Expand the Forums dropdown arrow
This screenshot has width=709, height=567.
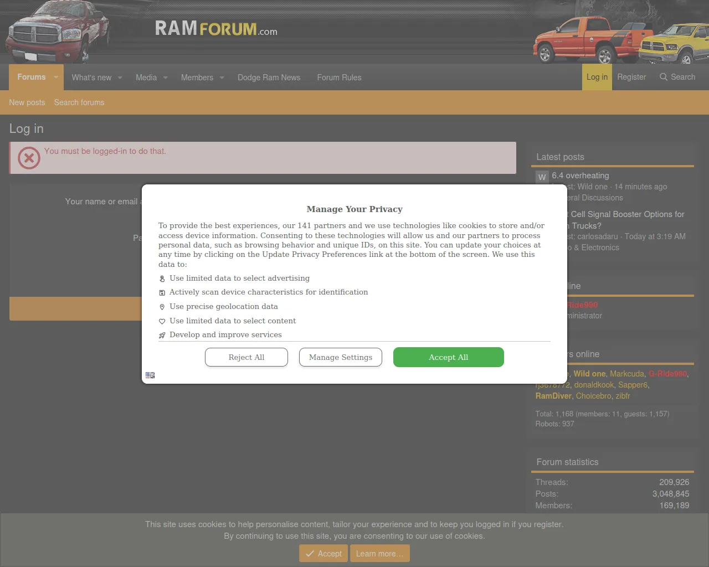56,78
